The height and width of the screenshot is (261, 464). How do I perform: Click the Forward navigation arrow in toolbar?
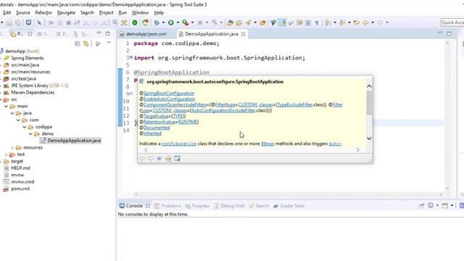point(380,22)
